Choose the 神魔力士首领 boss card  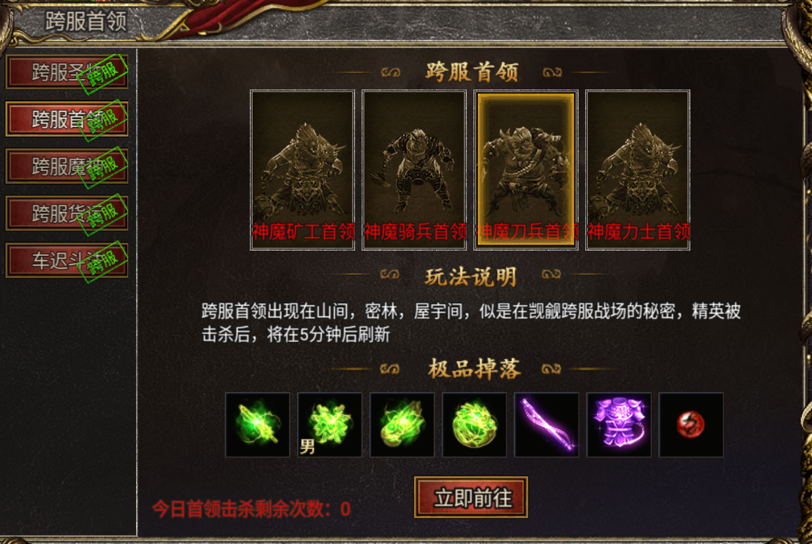638,170
